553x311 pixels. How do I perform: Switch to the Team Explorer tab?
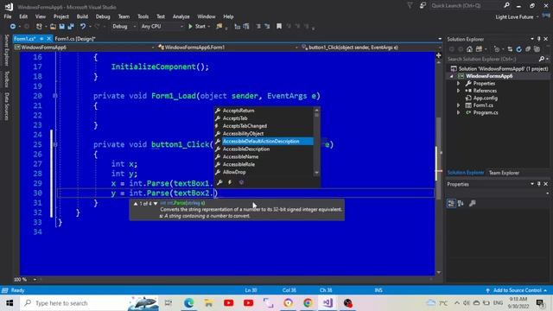(504, 173)
